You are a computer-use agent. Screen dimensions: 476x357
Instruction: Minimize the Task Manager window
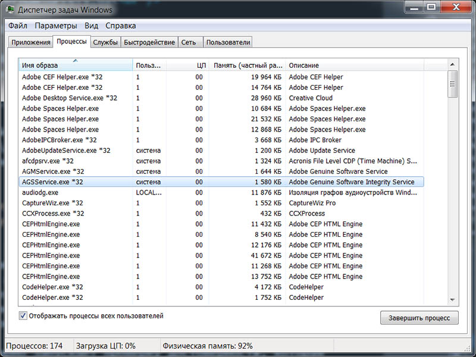[x=414, y=7]
